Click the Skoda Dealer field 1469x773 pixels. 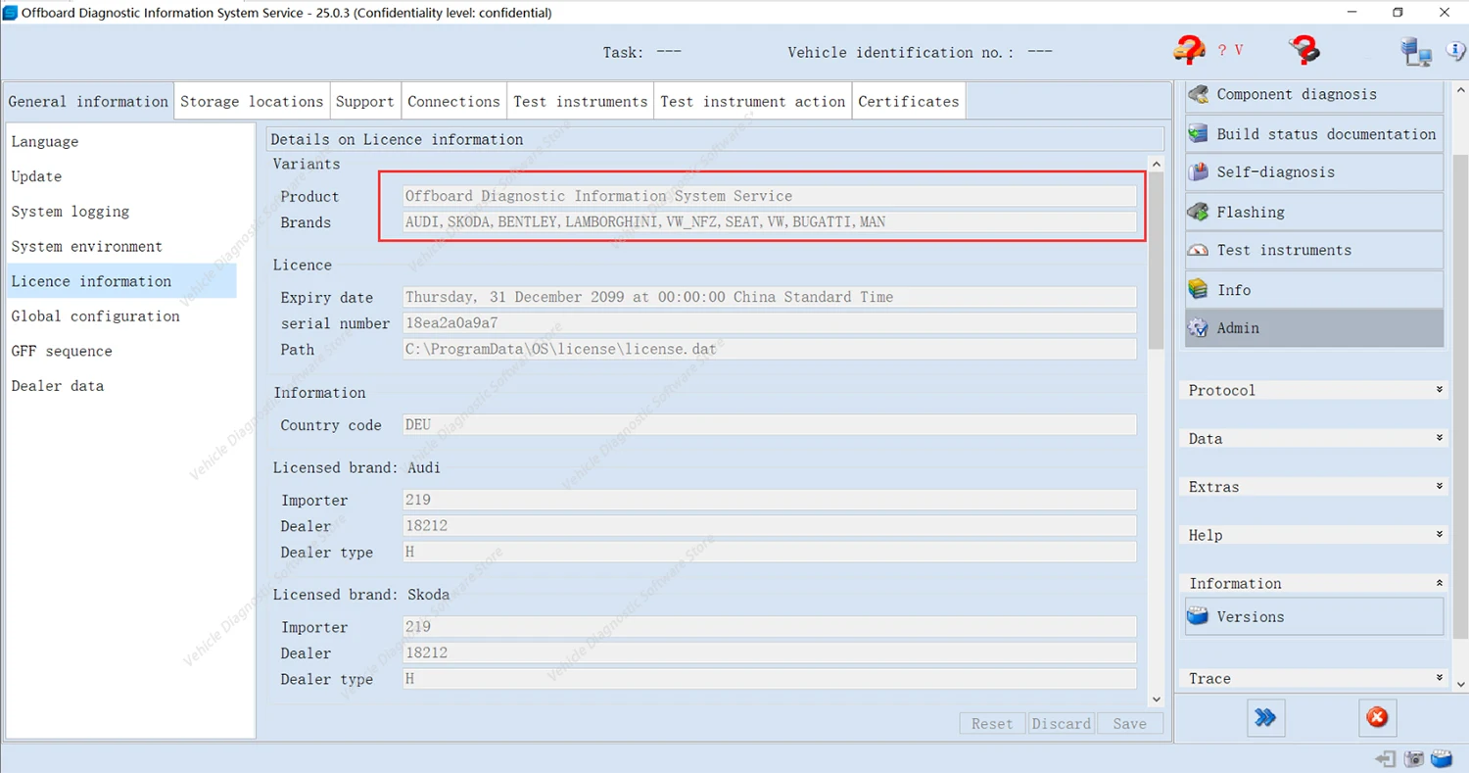770,653
